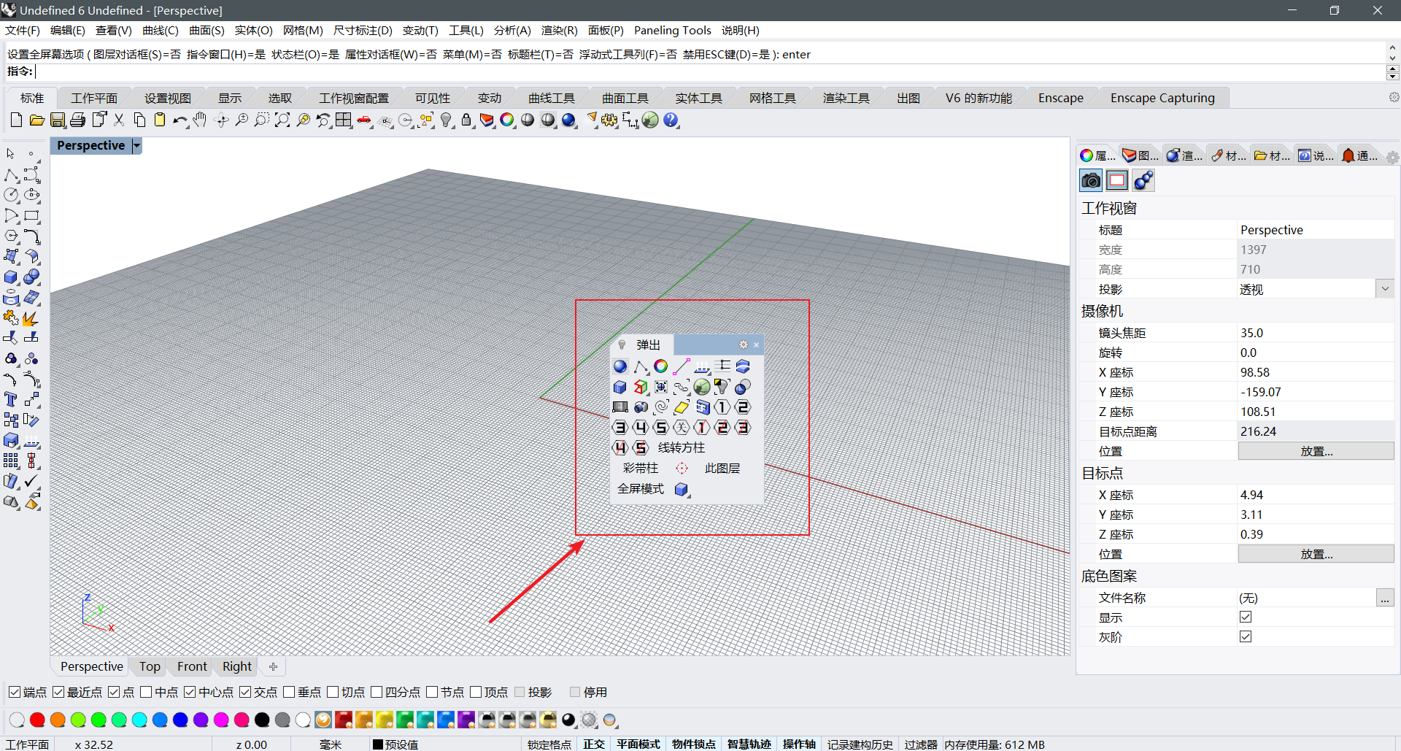Screen dimensions: 1401x751
Task: Toggle the 交点 osnap checkbox
Action: click(245, 692)
